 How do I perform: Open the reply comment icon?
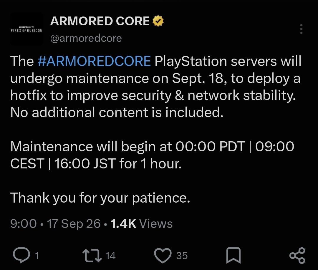click(x=21, y=255)
